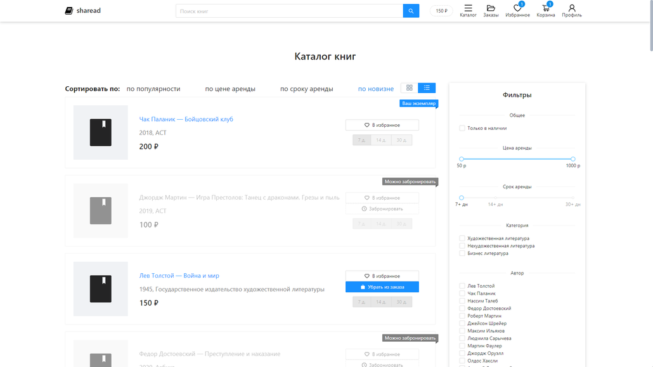Click the Заказы folder icon

coord(491,8)
